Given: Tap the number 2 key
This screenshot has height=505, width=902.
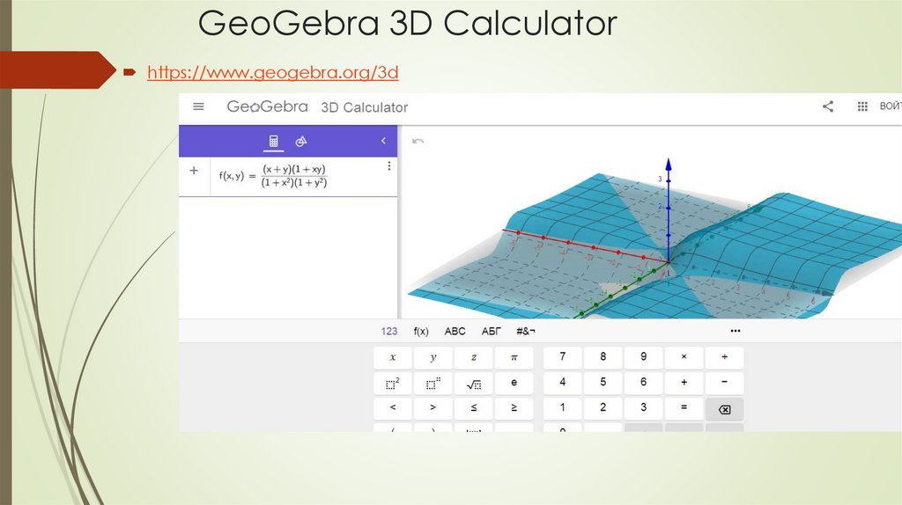Looking at the screenshot, I should pyautogui.click(x=603, y=408).
